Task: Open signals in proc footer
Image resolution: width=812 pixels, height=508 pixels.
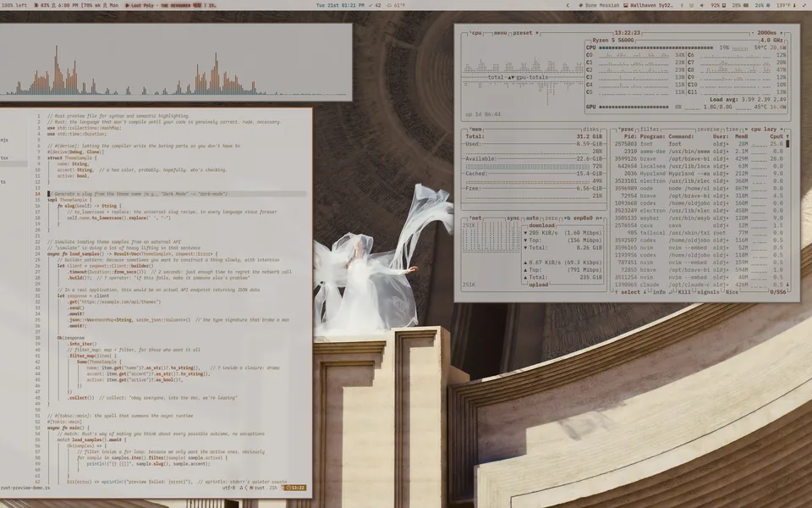Action: click(x=708, y=292)
